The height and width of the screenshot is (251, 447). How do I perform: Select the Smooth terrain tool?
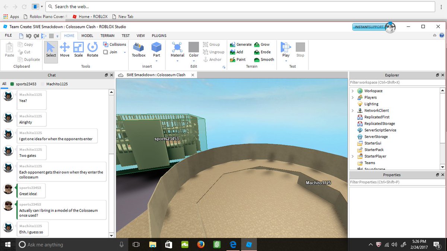[264, 59]
